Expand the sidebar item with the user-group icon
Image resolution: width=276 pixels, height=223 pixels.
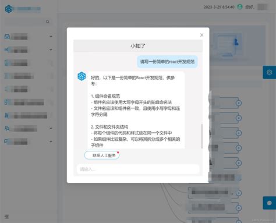tap(51, 129)
